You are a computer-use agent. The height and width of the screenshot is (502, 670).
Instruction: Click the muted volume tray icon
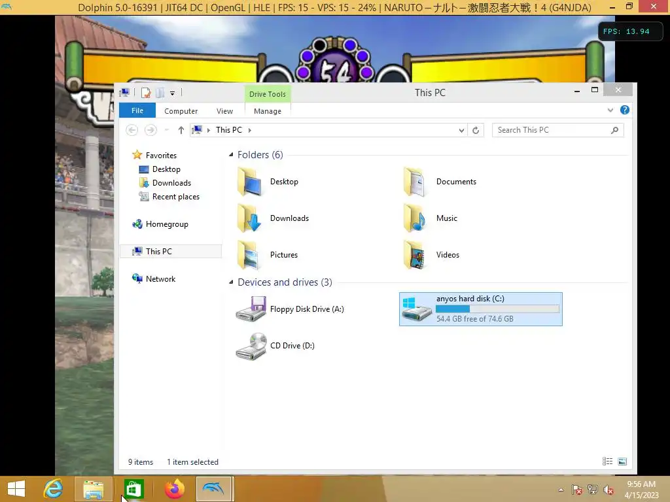(x=608, y=490)
